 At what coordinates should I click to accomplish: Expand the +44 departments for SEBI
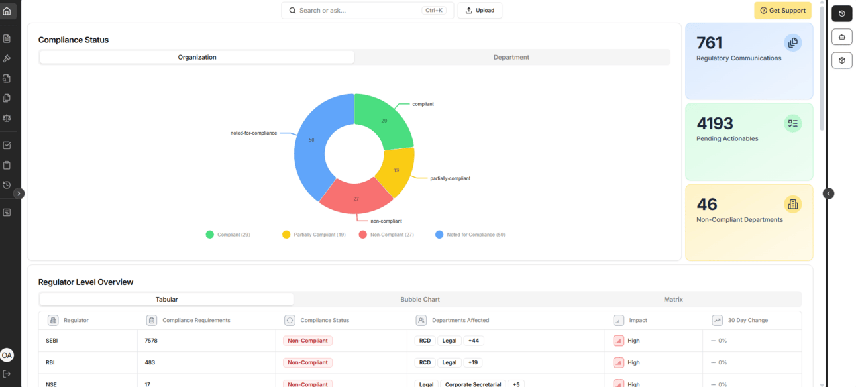pos(474,341)
